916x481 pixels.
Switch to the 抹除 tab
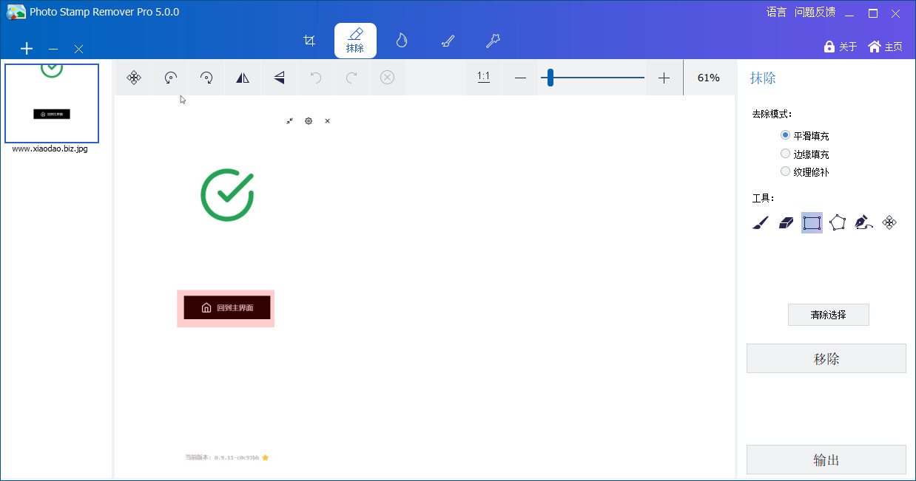click(355, 41)
